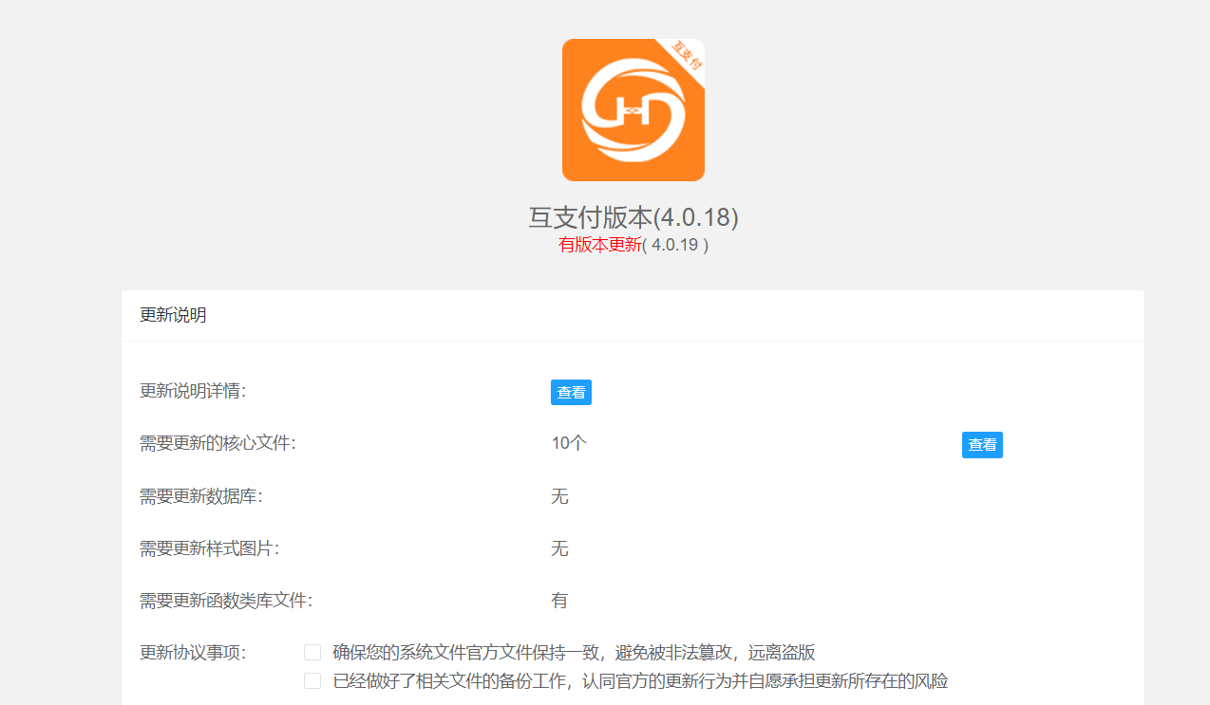The image size is (1210, 705).
Task: Click 查看 button for 需要更新的核心文件
Action: coord(982,445)
